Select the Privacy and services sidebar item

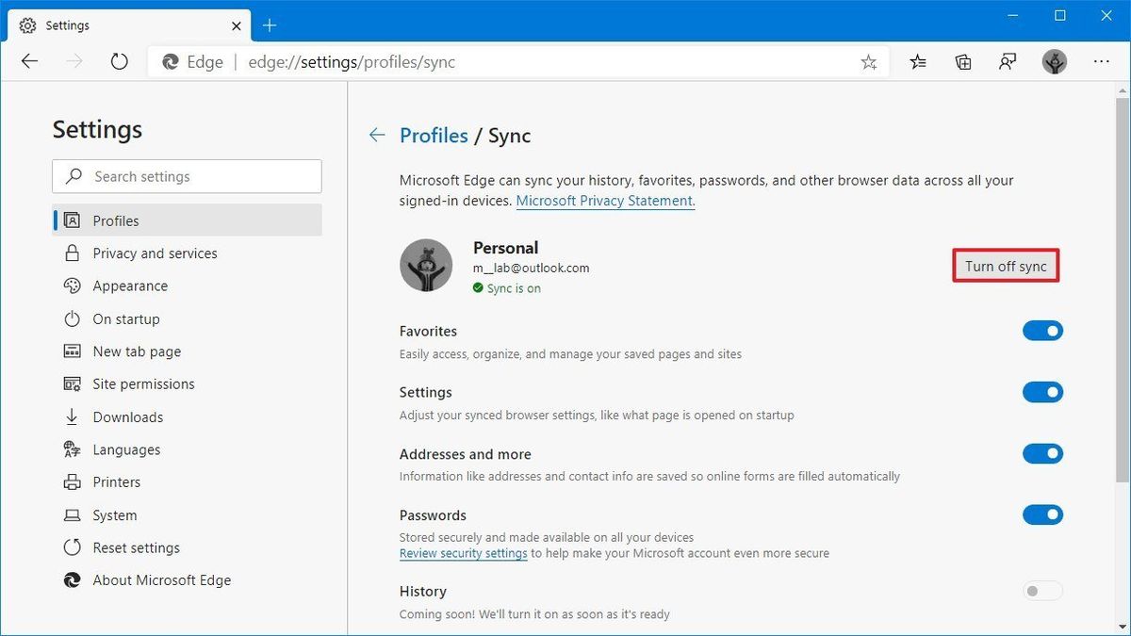pyautogui.click(x=154, y=253)
